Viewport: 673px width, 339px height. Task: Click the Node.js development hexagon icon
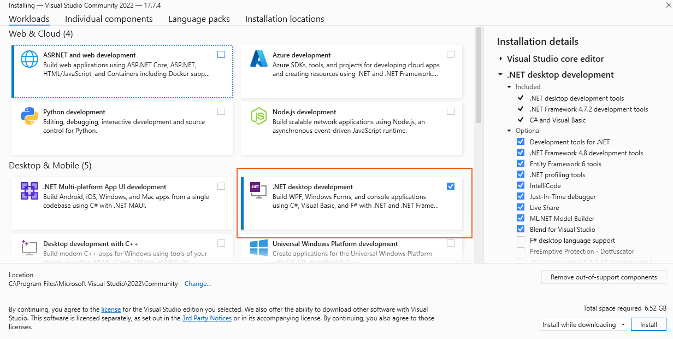pos(258,116)
